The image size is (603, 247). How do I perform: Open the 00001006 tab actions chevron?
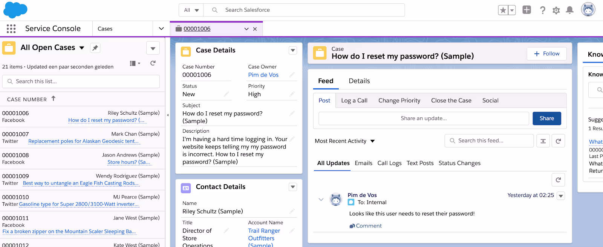[x=246, y=29]
